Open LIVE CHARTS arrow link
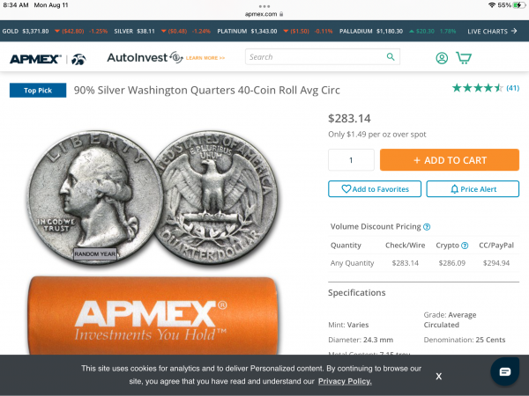Viewport: 529px width, 396px height. click(492, 32)
